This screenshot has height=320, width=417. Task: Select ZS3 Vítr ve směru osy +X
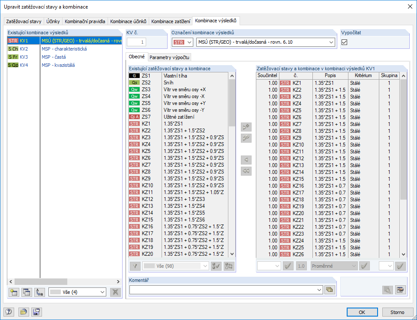click(178, 90)
